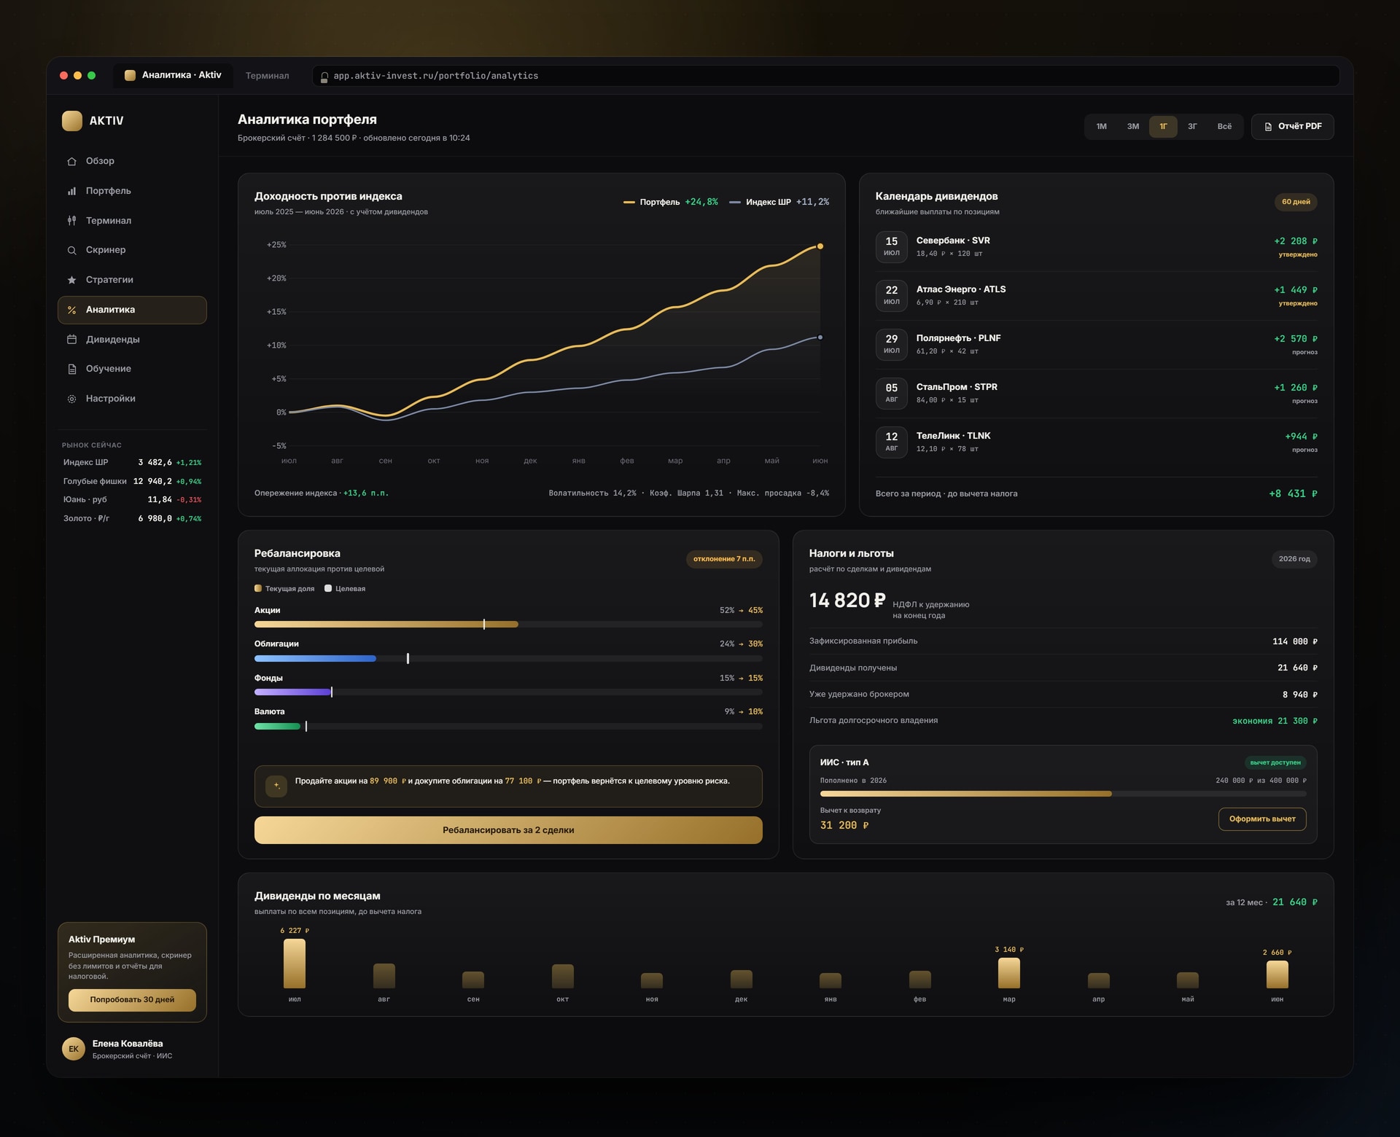Open the Дивиденды calendar icon
This screenshot has height=1137, width=1400.
(71, 340)
